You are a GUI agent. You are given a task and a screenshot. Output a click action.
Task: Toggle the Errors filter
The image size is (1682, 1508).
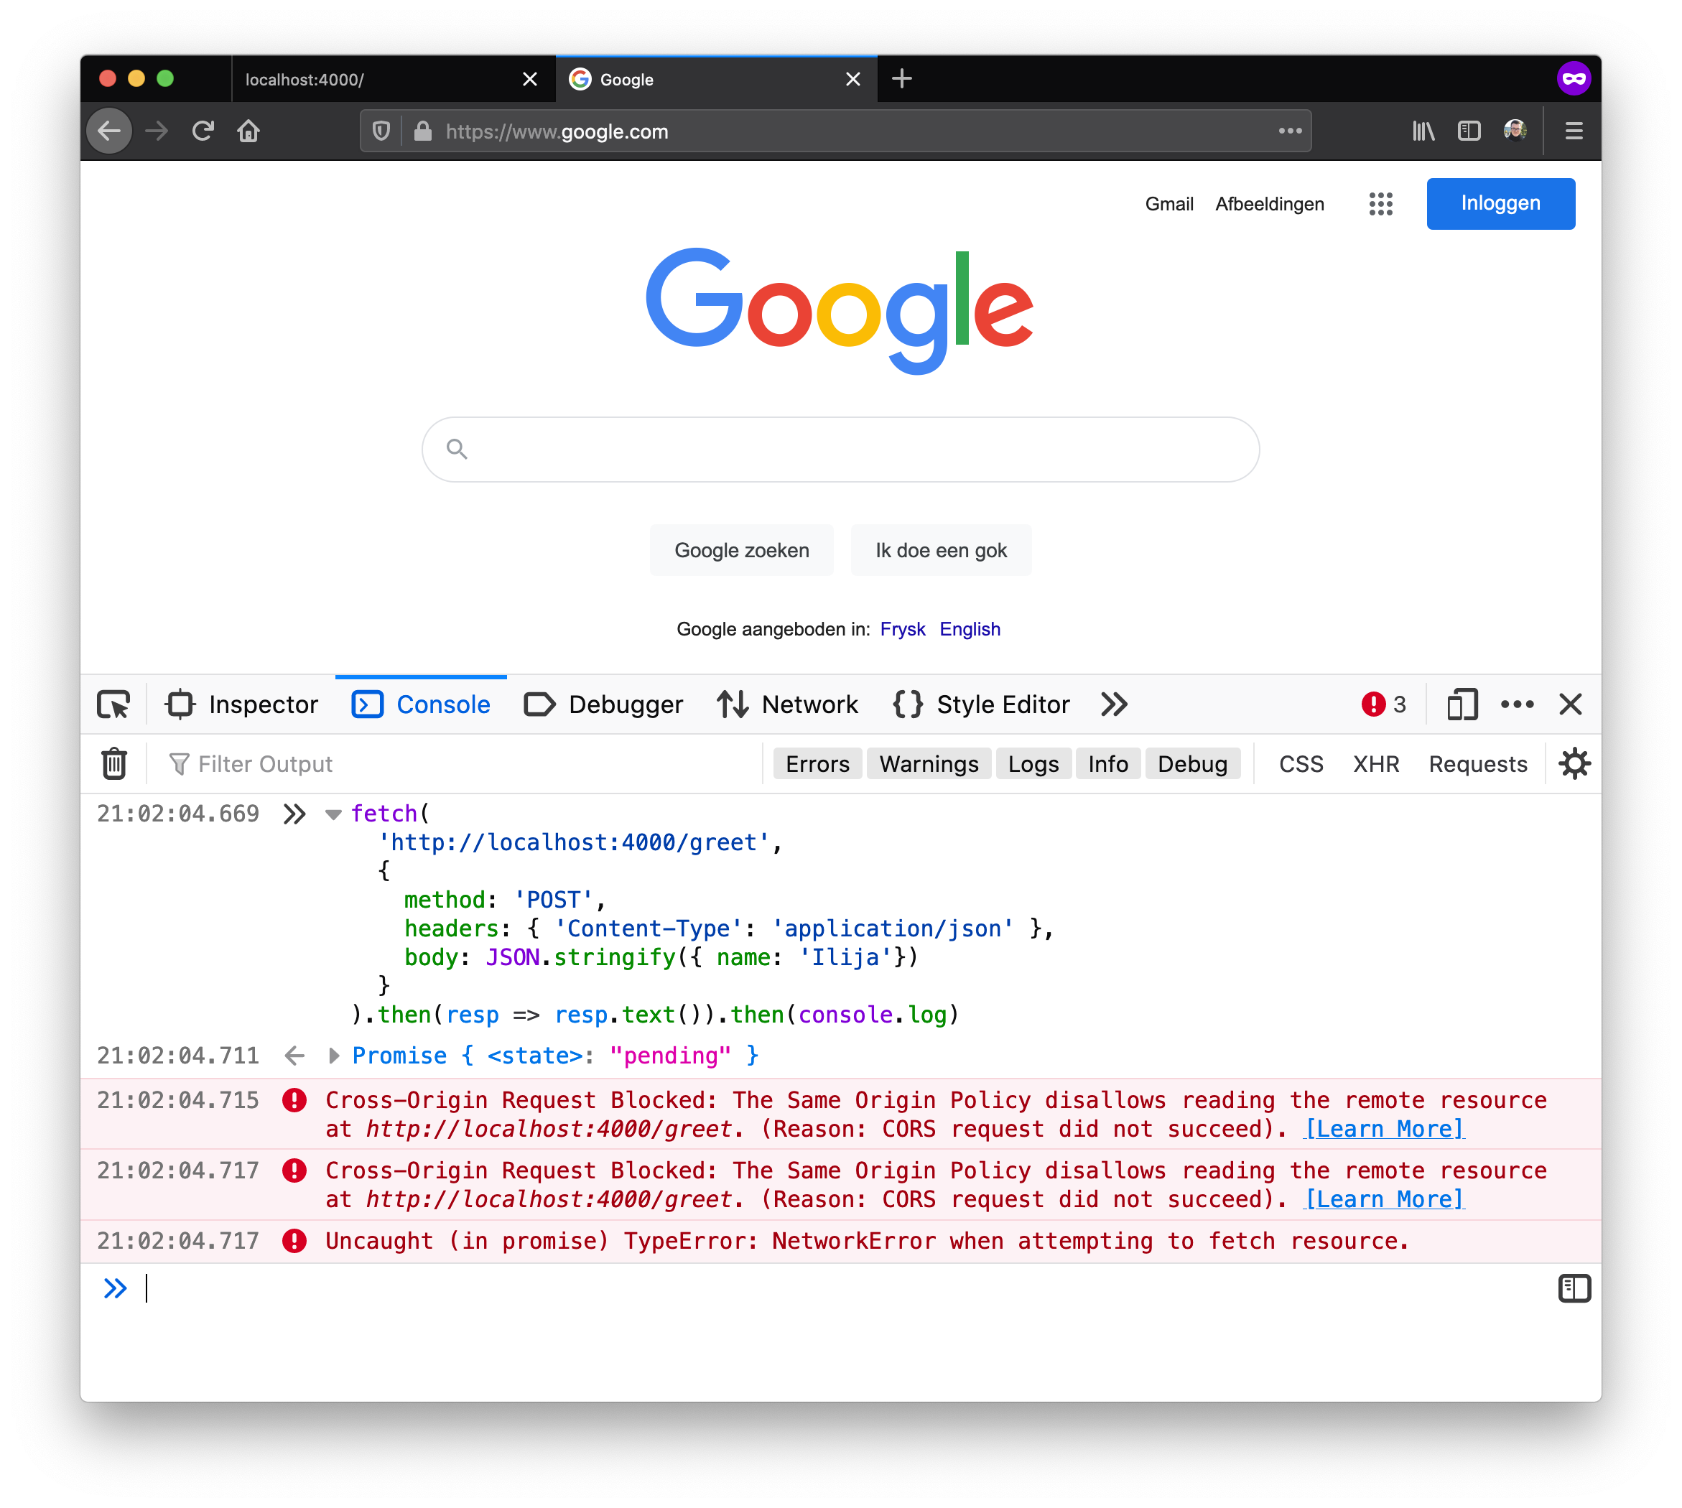817,763
